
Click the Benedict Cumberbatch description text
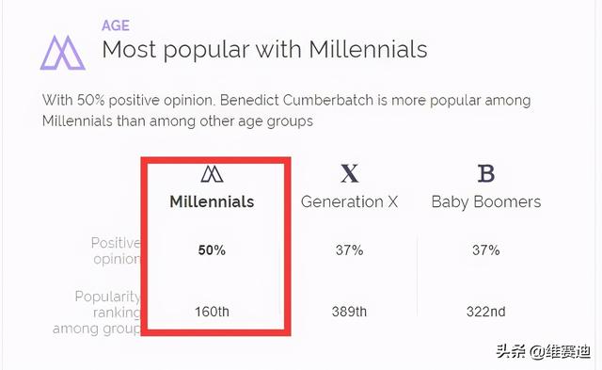point(286,111)
